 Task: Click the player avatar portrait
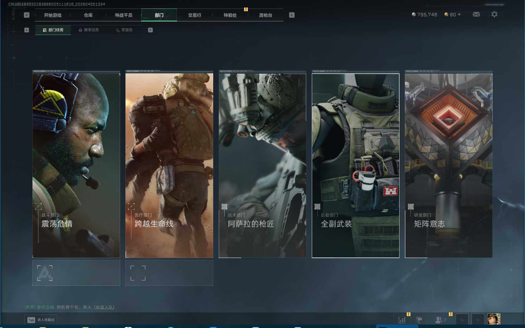(494, 319)
